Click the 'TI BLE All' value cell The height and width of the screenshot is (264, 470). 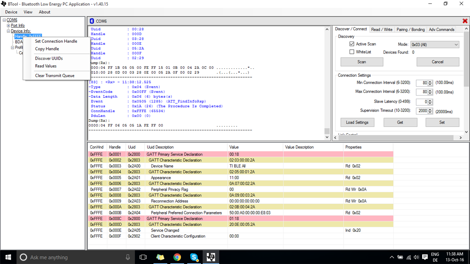pos(255,166)
